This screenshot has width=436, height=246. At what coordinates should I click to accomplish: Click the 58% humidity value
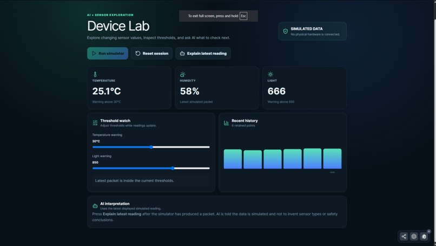[190, 91]
